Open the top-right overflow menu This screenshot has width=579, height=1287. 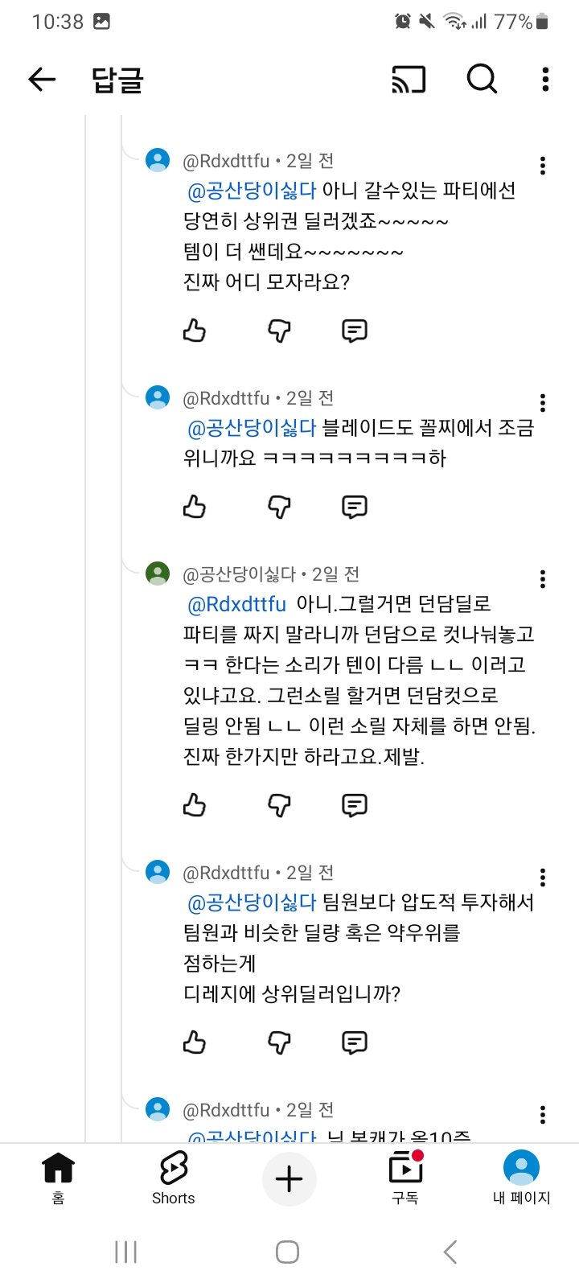pos(545,79)
